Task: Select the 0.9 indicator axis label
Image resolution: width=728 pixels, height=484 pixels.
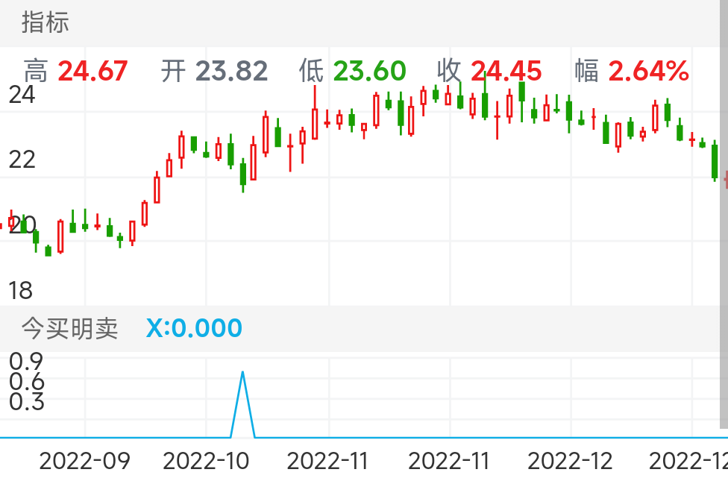Action: tap(26, 361)
